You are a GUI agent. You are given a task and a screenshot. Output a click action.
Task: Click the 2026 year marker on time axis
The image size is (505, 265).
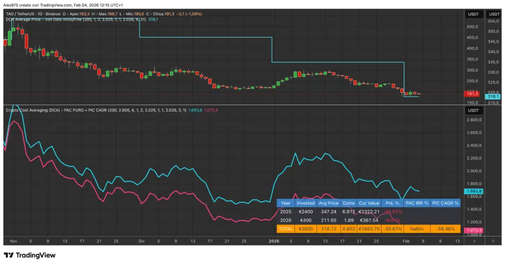pyautogui.click(x=274, y=241)
